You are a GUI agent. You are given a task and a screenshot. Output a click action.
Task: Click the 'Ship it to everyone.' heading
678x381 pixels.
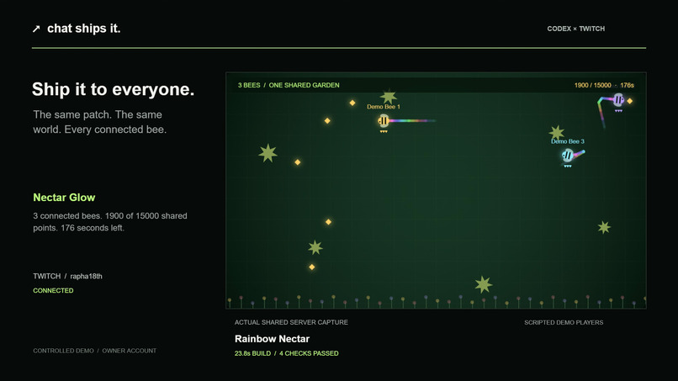pyautogui.click(x=114, y=89)
